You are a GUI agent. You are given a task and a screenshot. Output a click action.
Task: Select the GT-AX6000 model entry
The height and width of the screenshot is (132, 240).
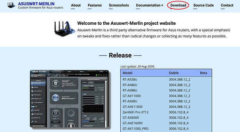[x=131, y=118]
